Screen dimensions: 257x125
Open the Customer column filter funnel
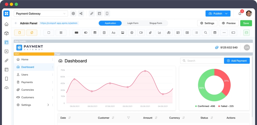pos(128,118)
